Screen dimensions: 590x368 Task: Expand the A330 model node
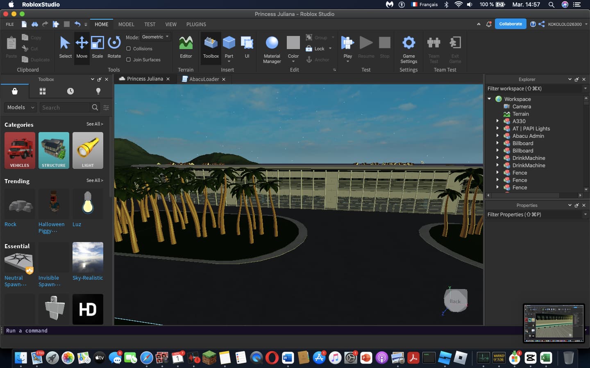pos(497,121)
